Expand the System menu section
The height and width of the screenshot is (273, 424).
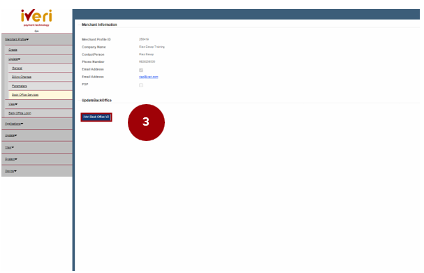coord(11,159)
